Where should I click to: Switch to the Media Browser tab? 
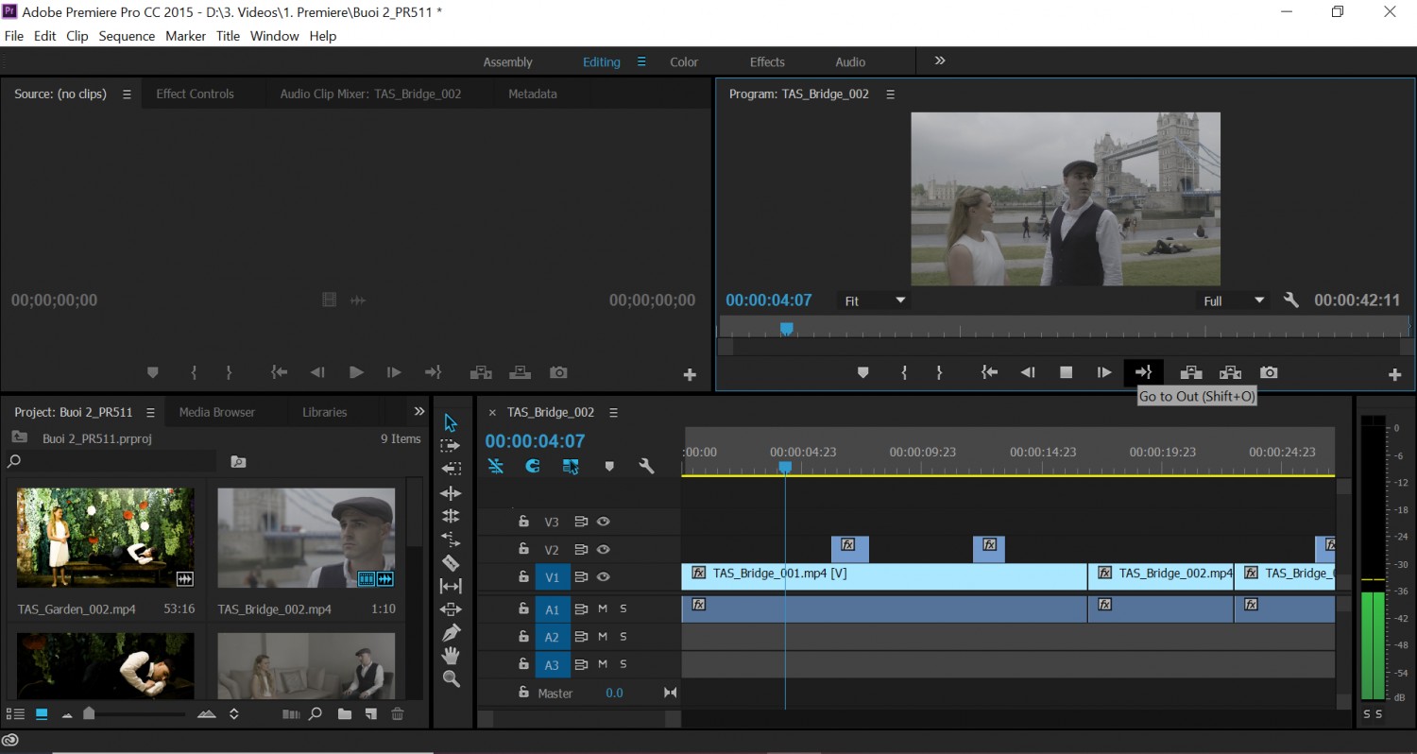tap(217, 412)
